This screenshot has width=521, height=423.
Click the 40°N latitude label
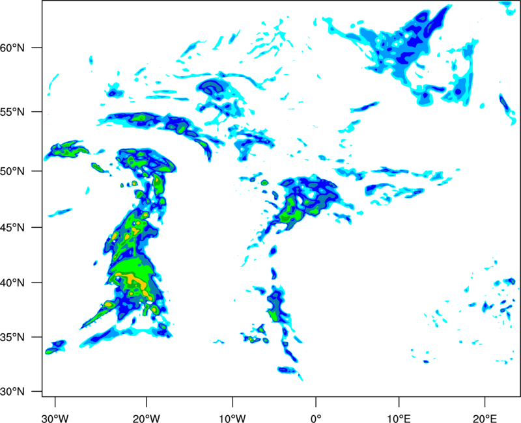[x=12, y=283]
